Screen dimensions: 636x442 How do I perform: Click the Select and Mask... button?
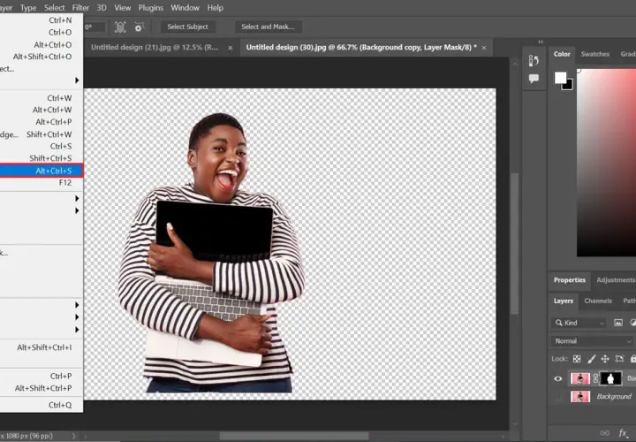[268, 27]
